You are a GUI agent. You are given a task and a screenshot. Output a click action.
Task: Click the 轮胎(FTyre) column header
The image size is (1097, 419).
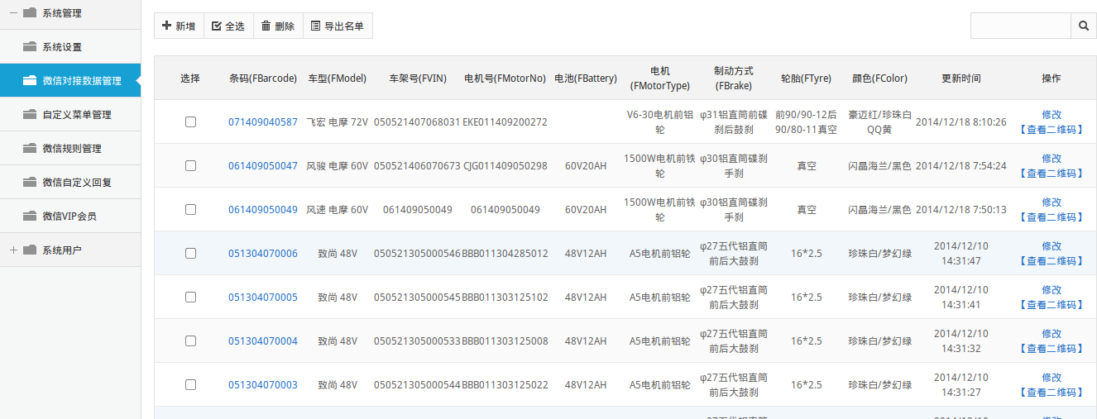806,79
